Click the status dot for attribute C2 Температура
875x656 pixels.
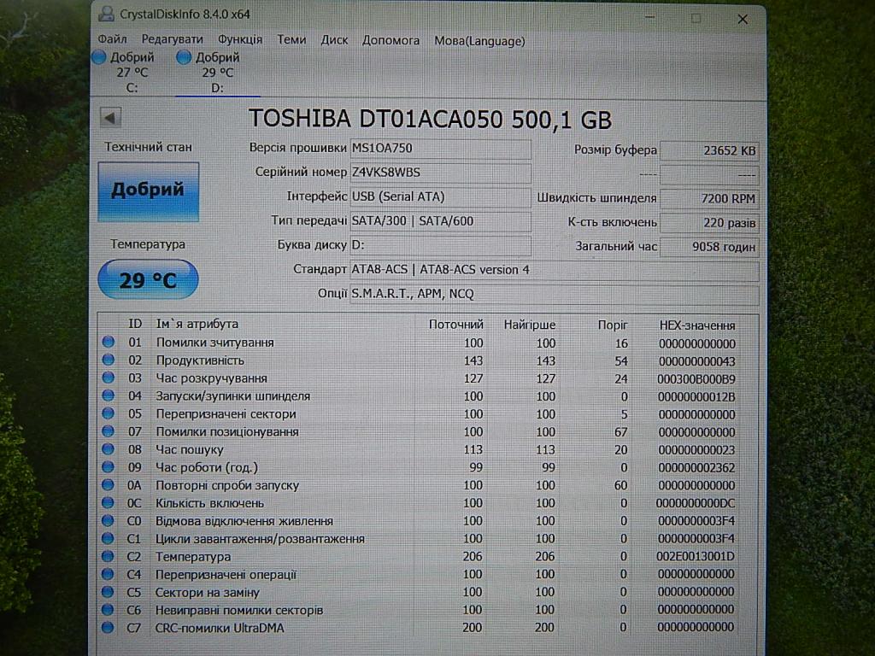tap(109, 556)
